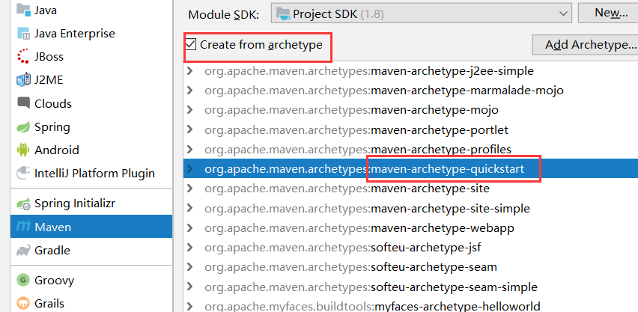Choose Spring Initializr label
This screenshot has height=312, width=638.
coord(75,204)
